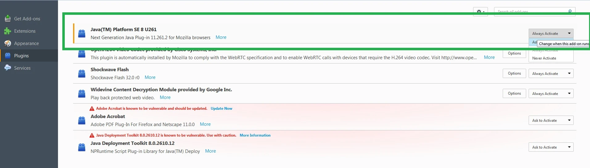Image resolution: width=590 pixels, height=168 pixels.
Task: Open Shockwave Flash activation dropdown
Action: (x=551, y=73)
